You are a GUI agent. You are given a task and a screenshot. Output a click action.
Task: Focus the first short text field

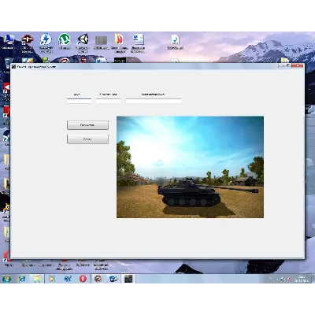[x=79, y=101]
